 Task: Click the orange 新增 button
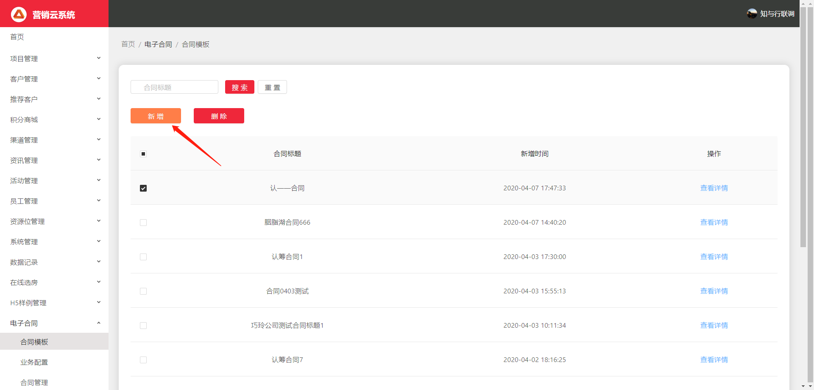[156, 116]
